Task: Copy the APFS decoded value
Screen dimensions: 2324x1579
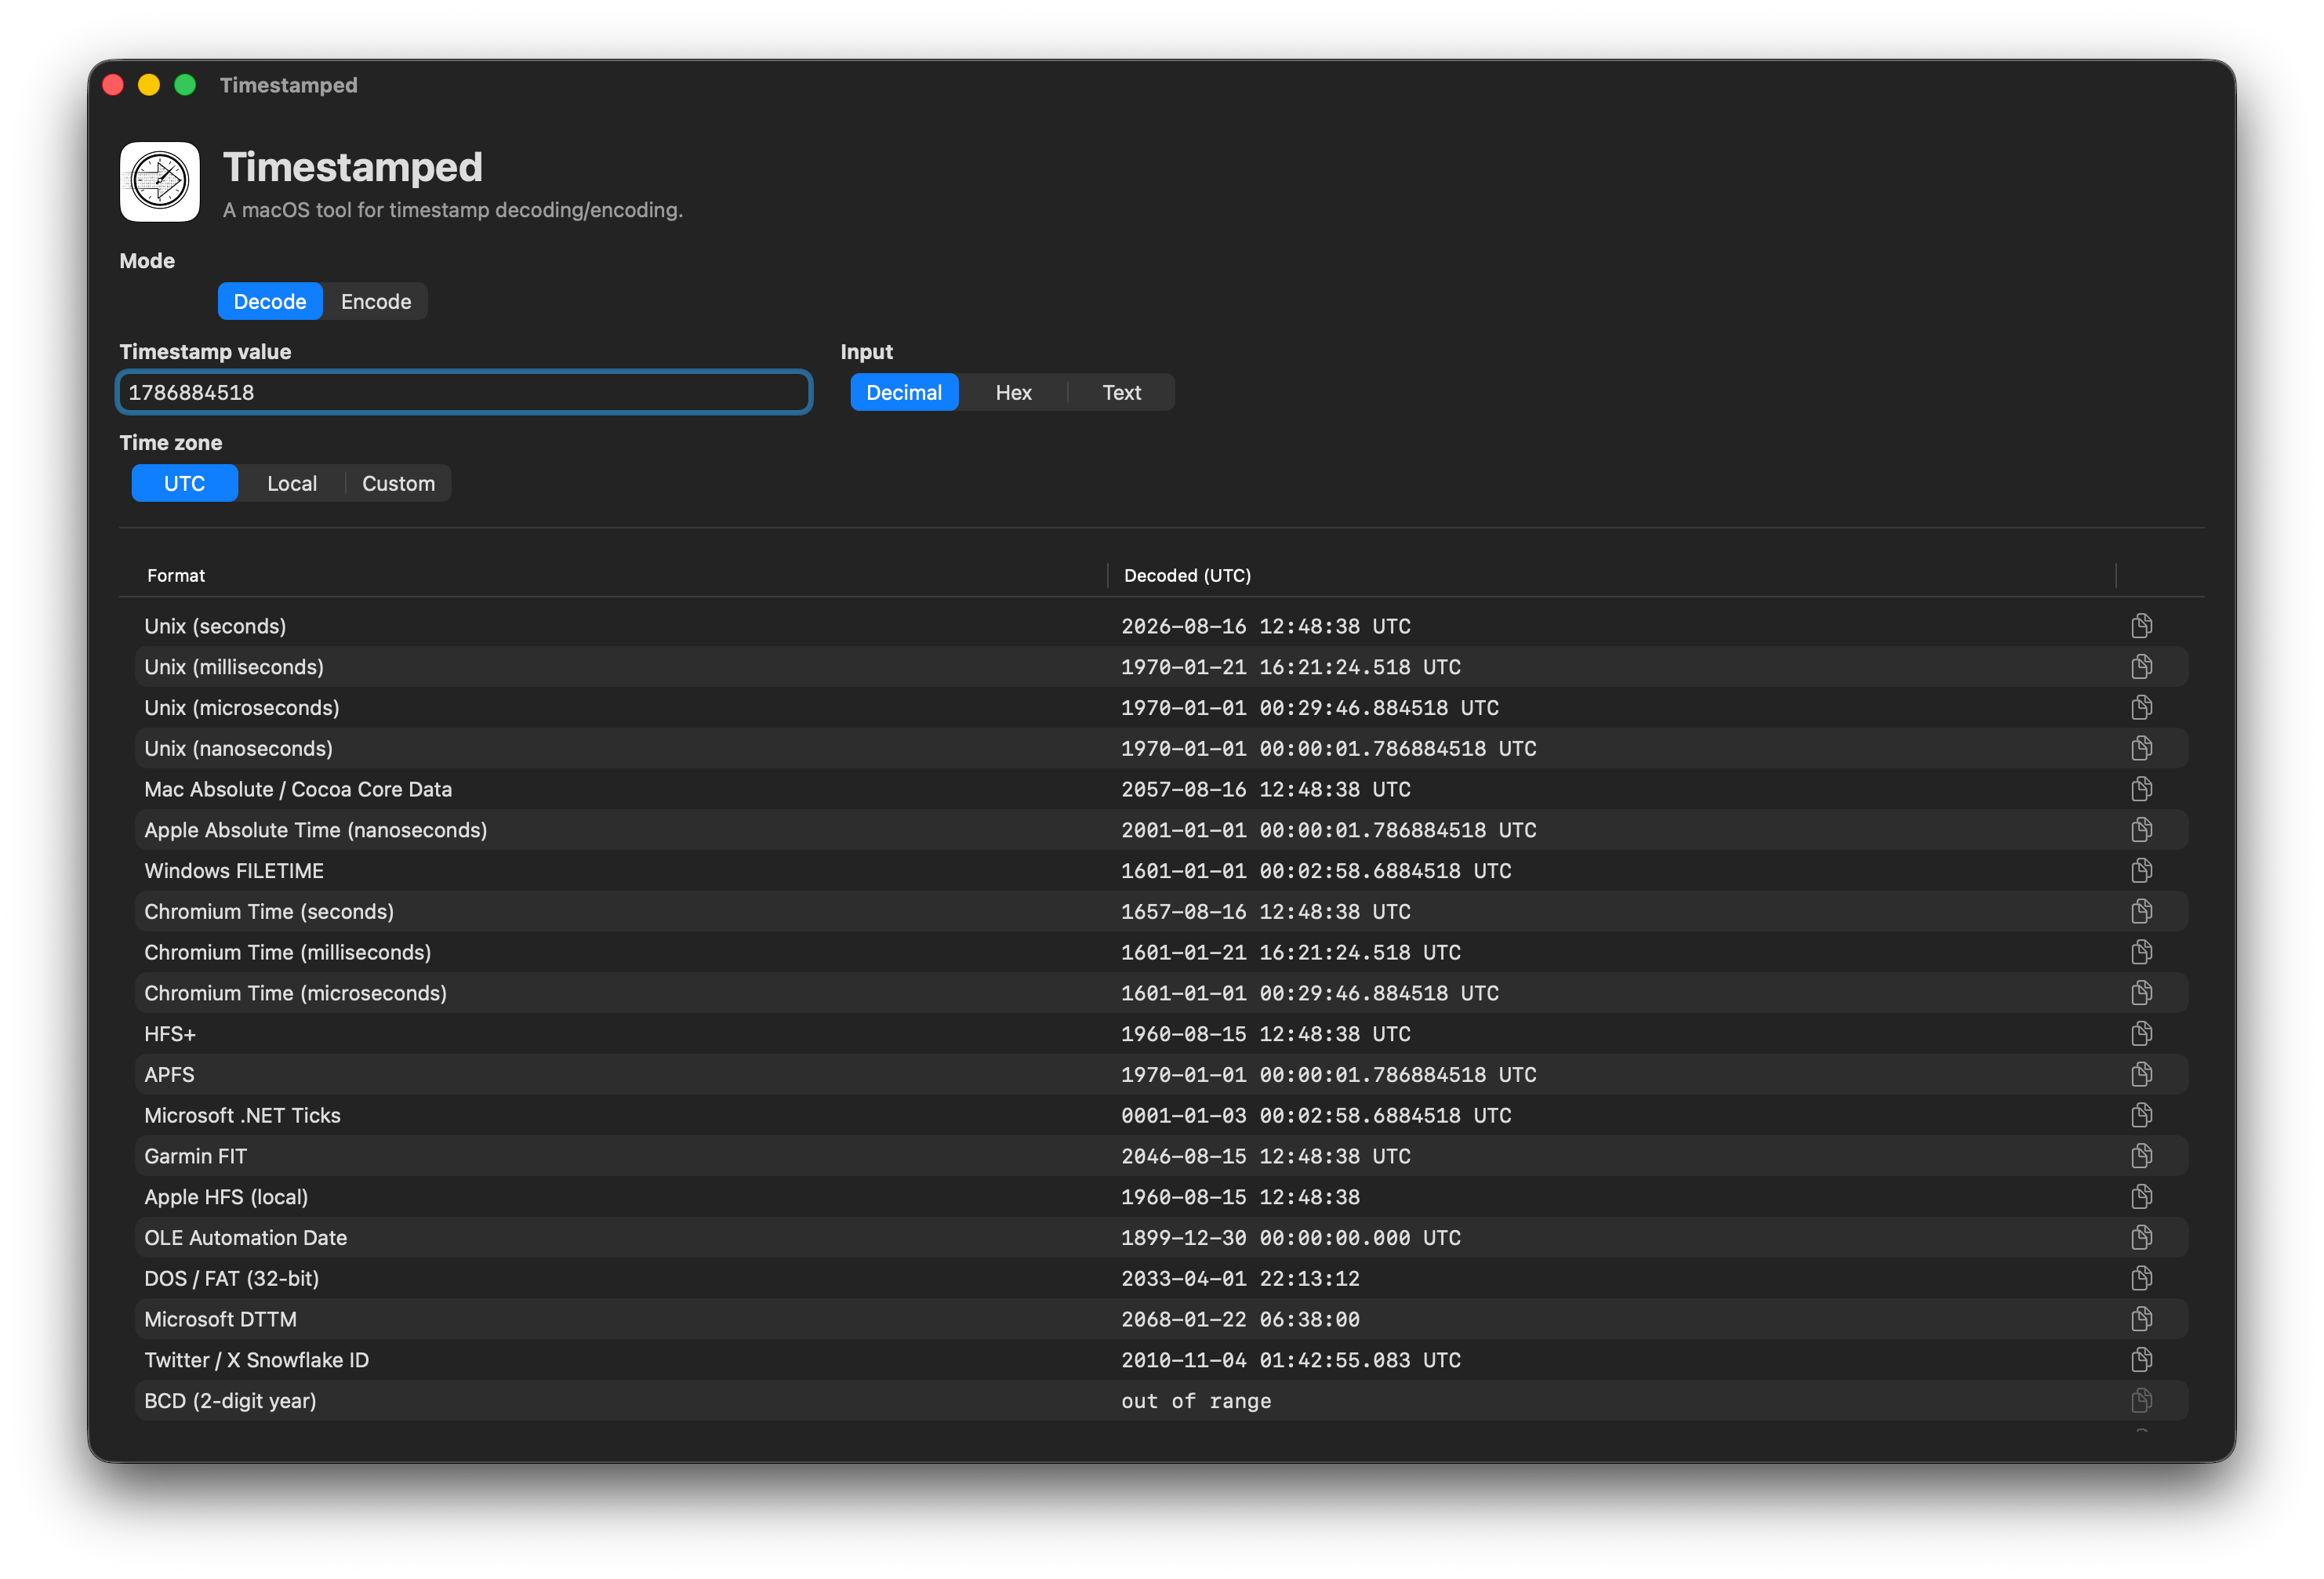Action: click(x=2141, y=1075)
